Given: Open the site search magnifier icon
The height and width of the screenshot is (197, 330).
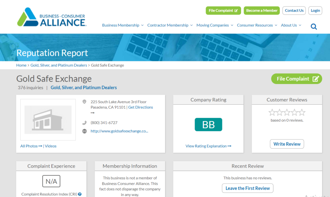Looking at the screenshot, I should coord(314,26).
